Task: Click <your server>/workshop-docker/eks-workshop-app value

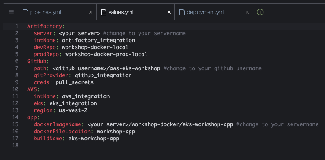Action: point(160,124)
